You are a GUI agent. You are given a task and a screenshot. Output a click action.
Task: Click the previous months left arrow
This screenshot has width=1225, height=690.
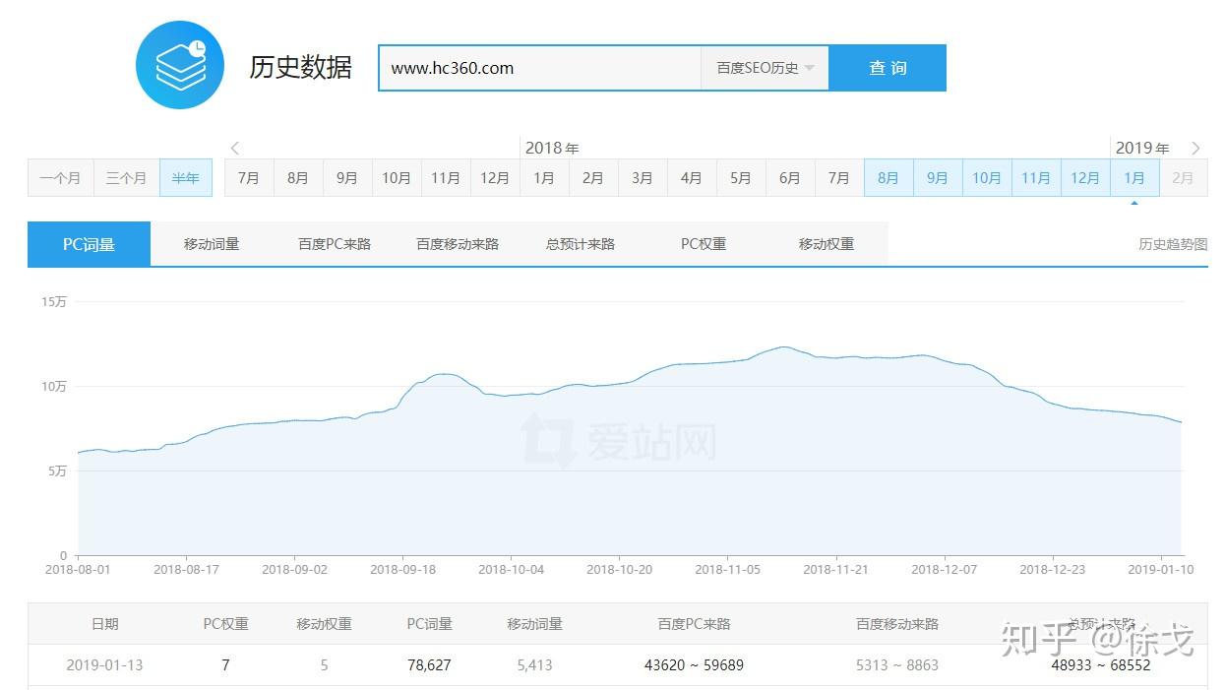pos(235,149)
